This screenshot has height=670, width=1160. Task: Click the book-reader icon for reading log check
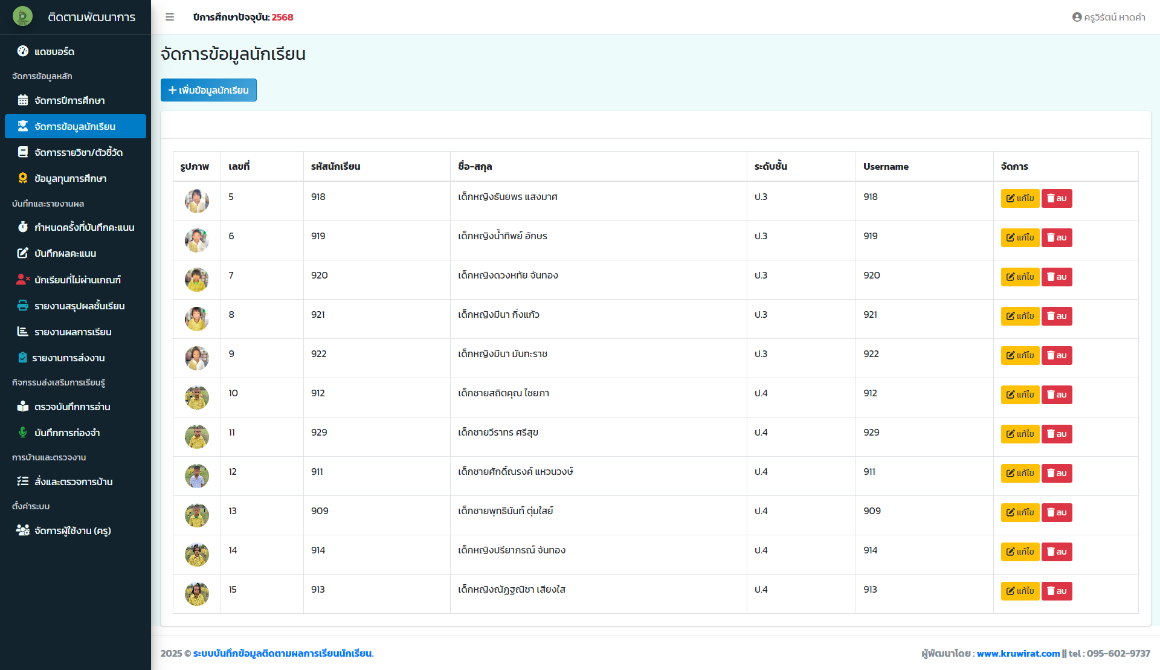coord(23,407)
